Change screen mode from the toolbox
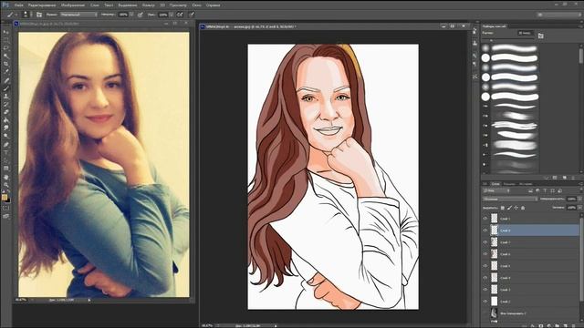Viewport: 584px width, 328px height. click(6, 216)
